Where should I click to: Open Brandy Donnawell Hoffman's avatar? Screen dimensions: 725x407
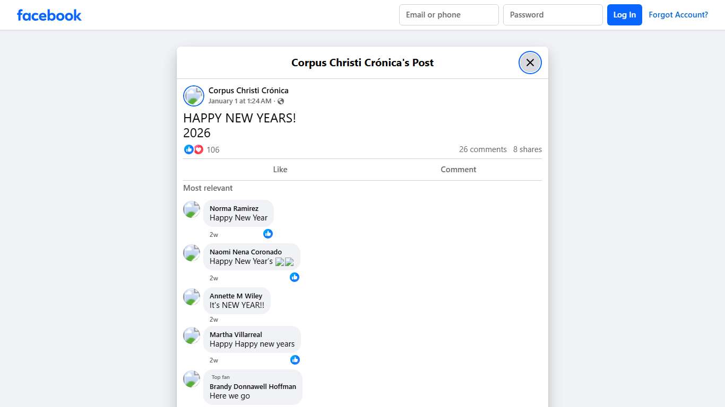[192, 379]
